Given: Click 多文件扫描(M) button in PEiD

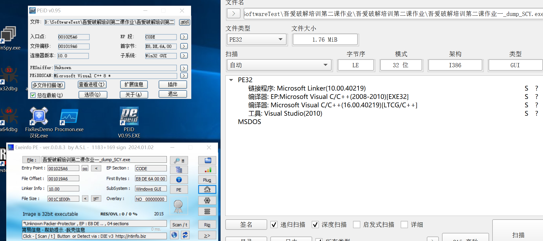Looking at the screenshot, I should click(x=48, y=85).
